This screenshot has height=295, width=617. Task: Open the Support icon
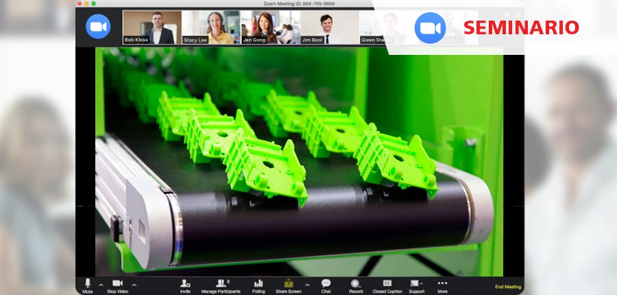pos(415,284)
